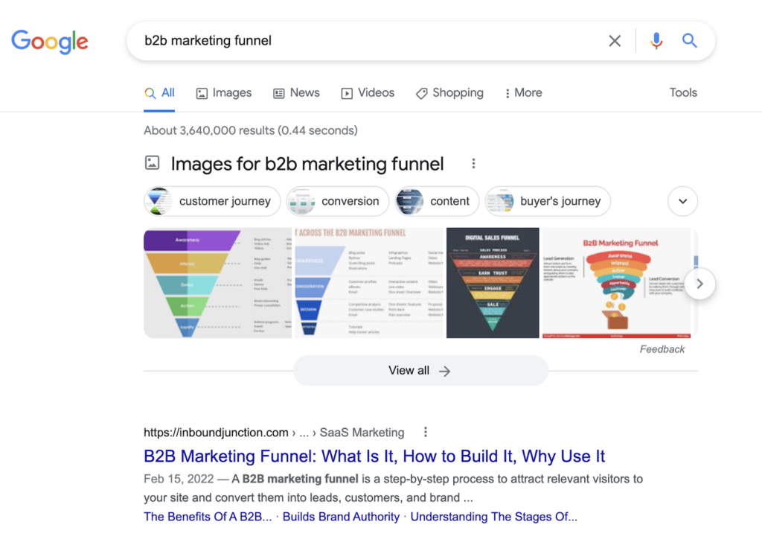
Task: Start voice search with microphone icon
Action: pos(656,41)
